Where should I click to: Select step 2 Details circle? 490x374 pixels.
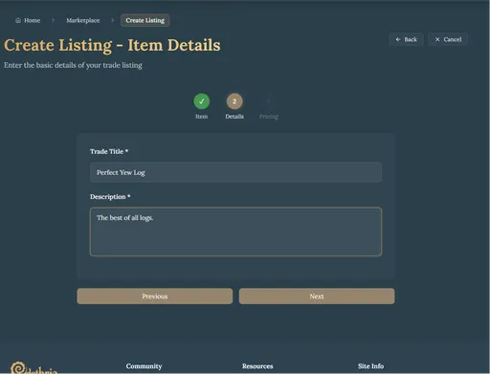[234, 101]
